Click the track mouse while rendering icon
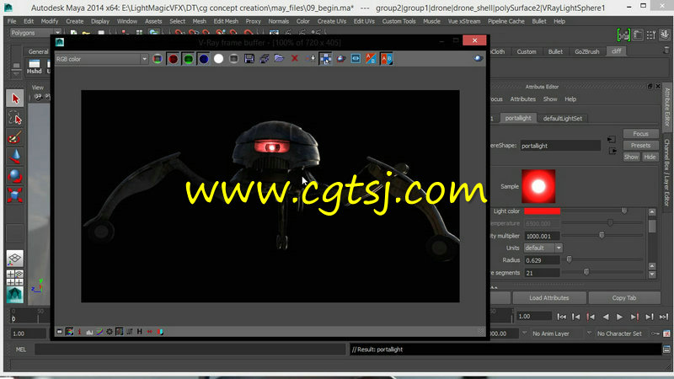674x379 pixels. pos(311,59)
